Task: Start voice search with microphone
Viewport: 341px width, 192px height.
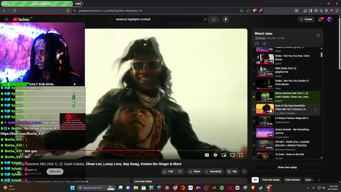Action: 226,19
